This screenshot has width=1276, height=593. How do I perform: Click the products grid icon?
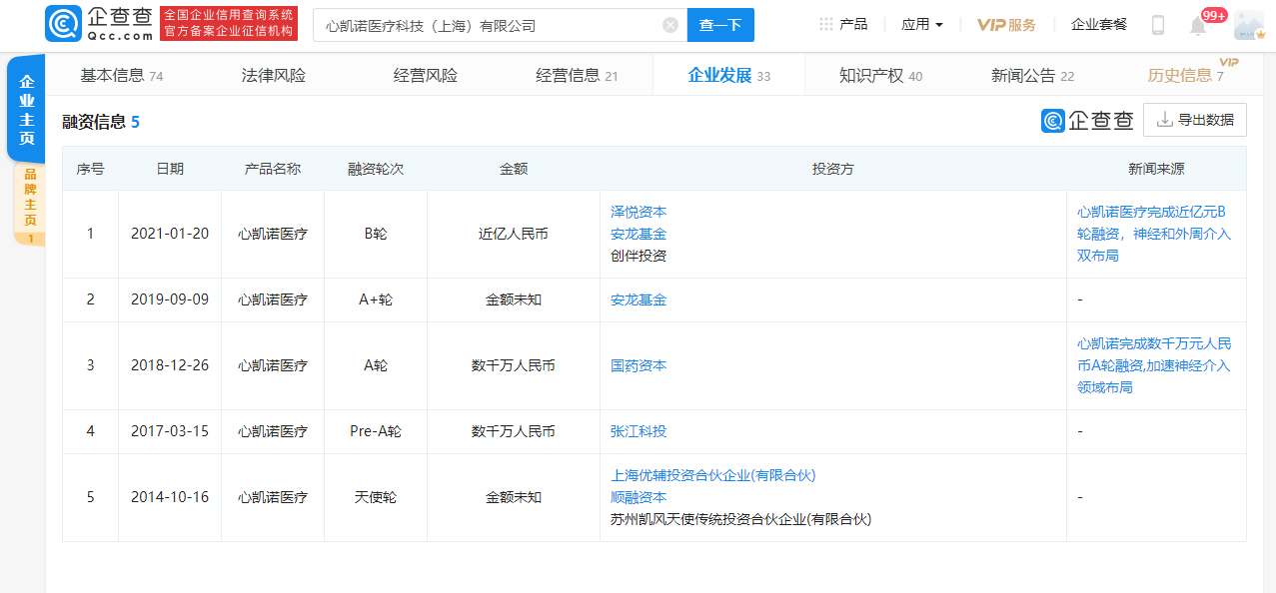coord(826,24)
